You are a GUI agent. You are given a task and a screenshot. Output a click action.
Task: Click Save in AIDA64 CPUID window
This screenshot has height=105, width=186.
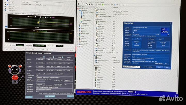[159, 67]
